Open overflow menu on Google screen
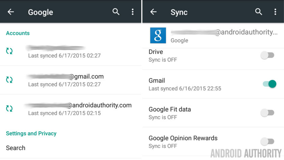 [x=133, y=12]
